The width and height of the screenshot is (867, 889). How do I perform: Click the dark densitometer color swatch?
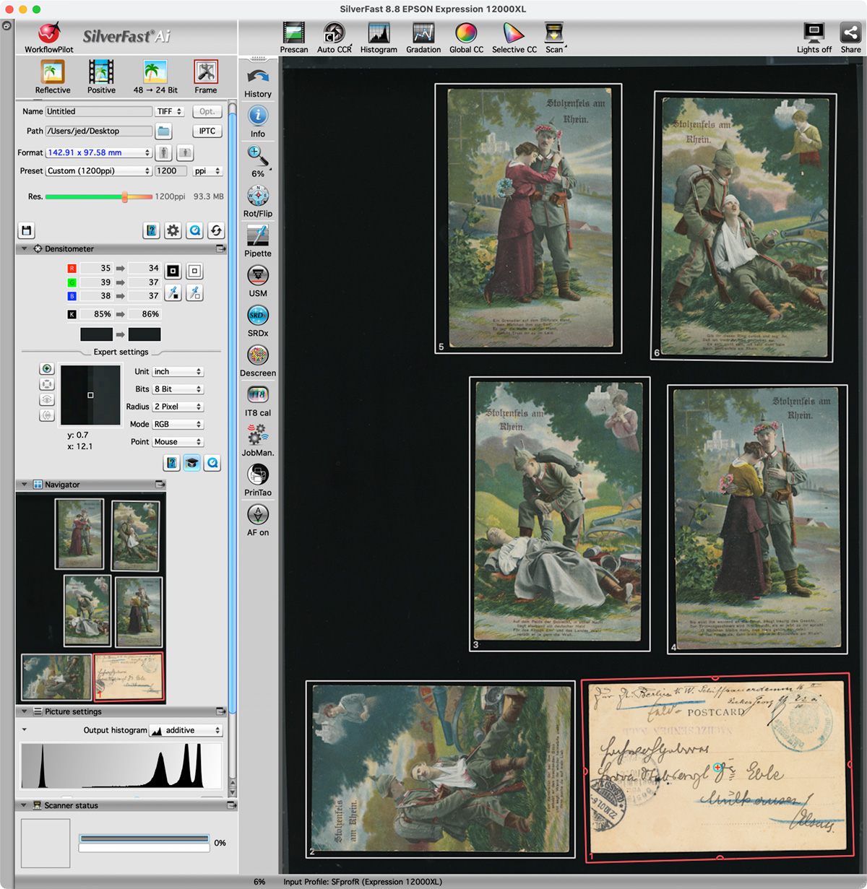tap(96, 334)
